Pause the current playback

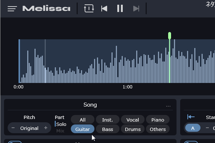click(x=120, y=8)
